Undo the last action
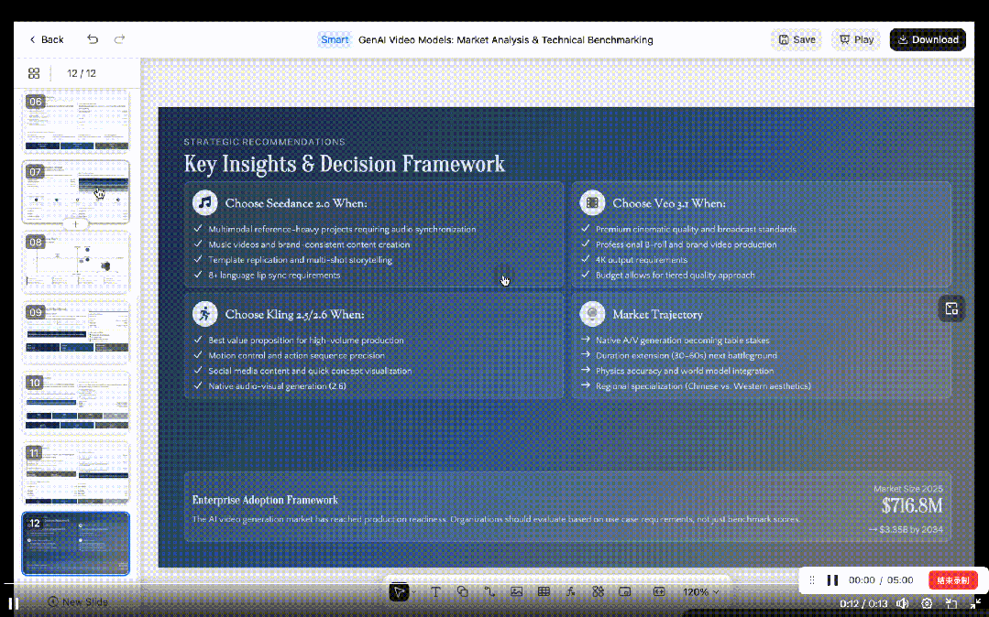Image resolution: width=989 pixels, height=617 pixels. pyautogui.click(x=93, y=39)
